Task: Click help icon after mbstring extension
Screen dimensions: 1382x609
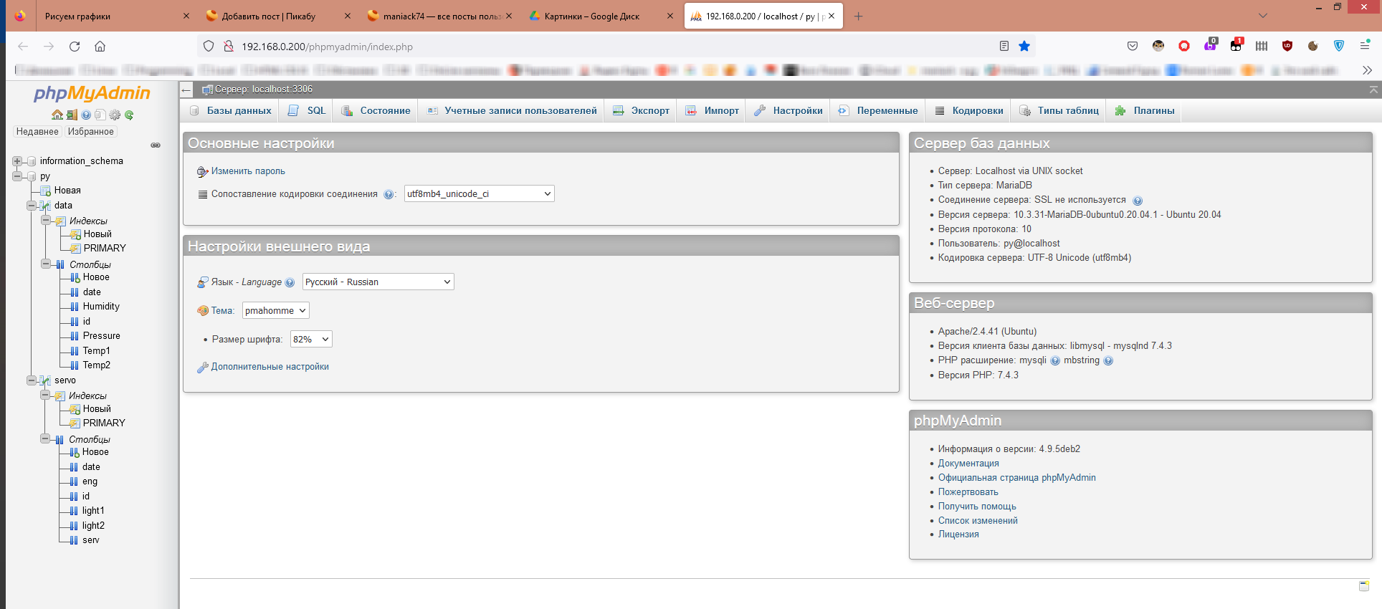Action: click(x=1108, y=361)
